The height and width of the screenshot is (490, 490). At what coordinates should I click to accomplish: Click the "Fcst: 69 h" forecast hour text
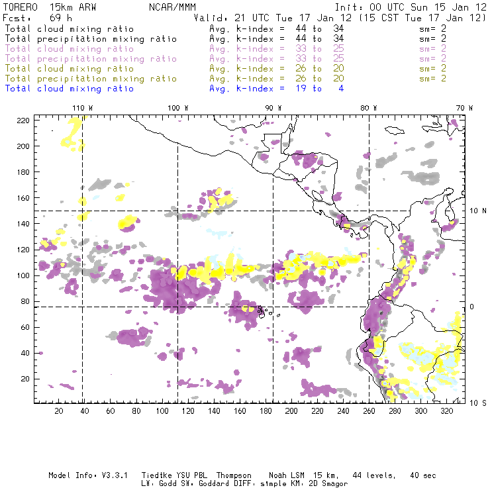pos(38,18)
